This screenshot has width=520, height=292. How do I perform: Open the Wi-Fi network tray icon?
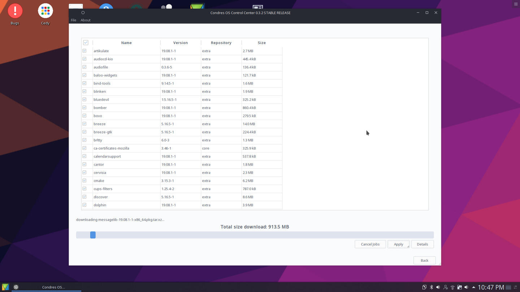click(x=452, y=287)
